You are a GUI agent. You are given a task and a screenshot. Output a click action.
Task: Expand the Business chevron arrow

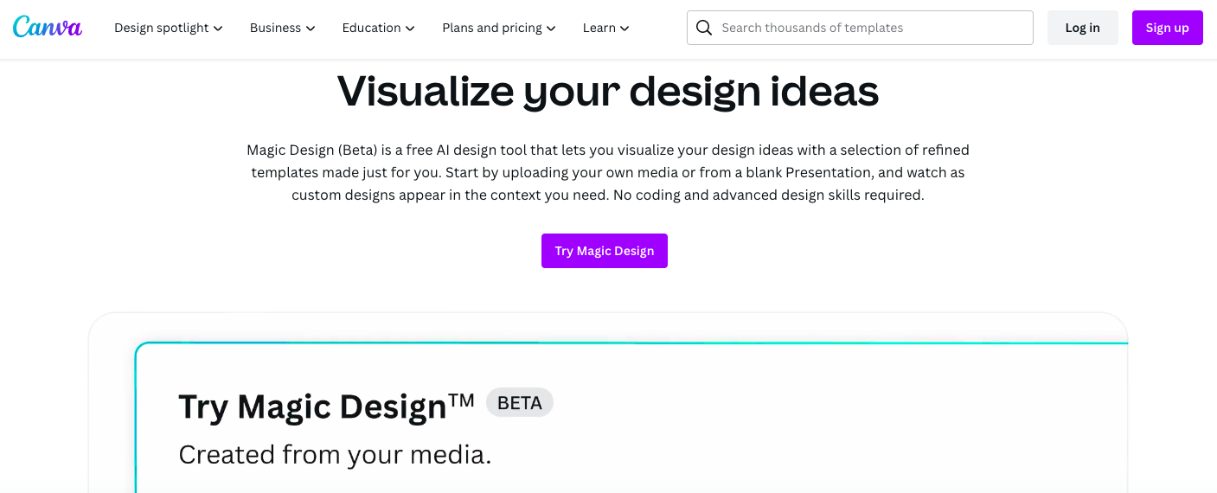(311, 29)
